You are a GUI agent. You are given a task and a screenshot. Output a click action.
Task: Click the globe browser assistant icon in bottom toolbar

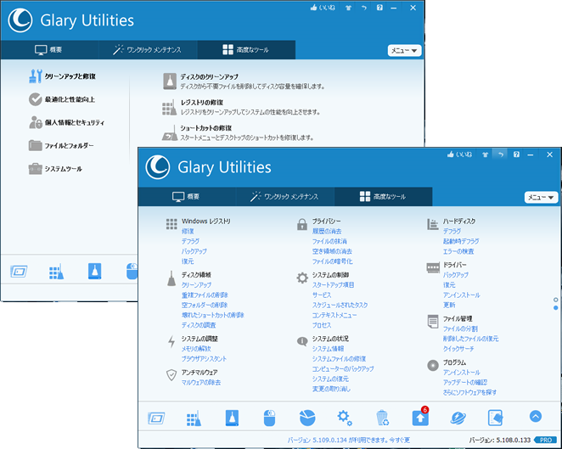click(x=458, y=418)
